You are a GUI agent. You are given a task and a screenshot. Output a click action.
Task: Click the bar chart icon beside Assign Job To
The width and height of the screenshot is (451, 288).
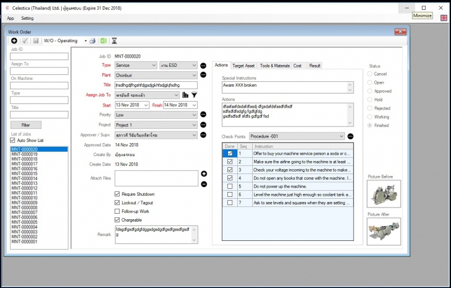pyautogui.click(x=185, y=95)
